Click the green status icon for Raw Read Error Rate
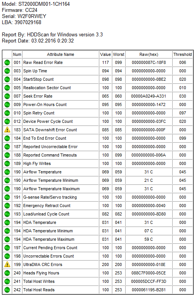 click(7, 62)
